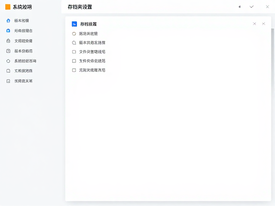Click the bold panel heading text beside blue icon
The height and width of the screenshot is (206, 275).
click(89, 24)
